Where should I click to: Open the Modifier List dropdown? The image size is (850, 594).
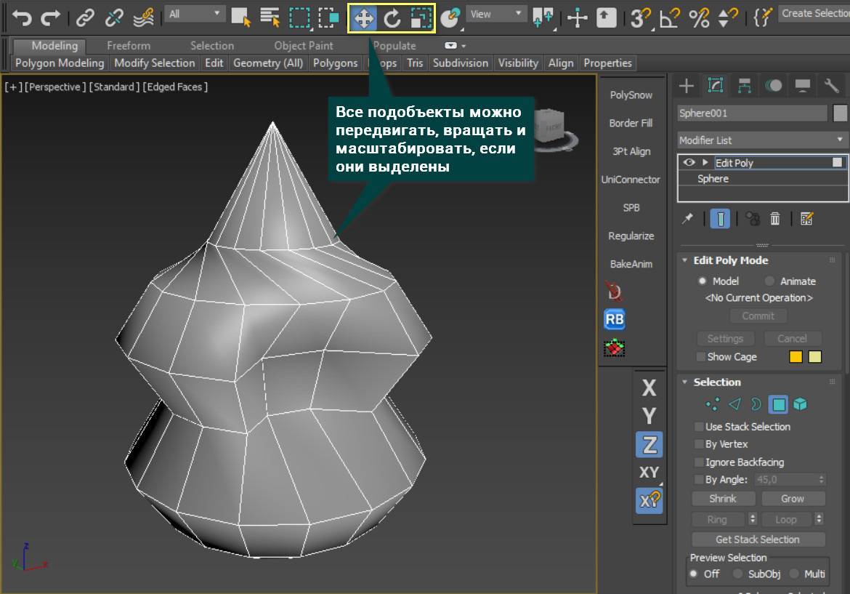click(x=761, y=140)
